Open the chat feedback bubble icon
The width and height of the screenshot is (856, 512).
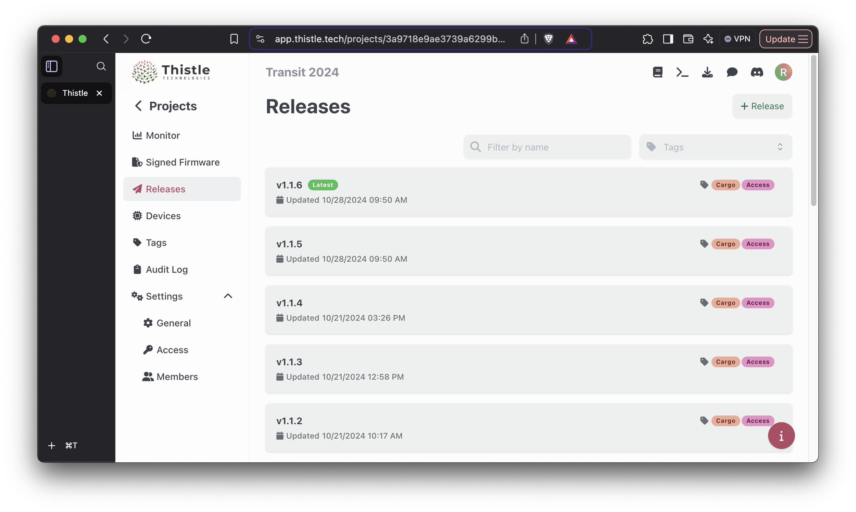click(x=732, y=72)
